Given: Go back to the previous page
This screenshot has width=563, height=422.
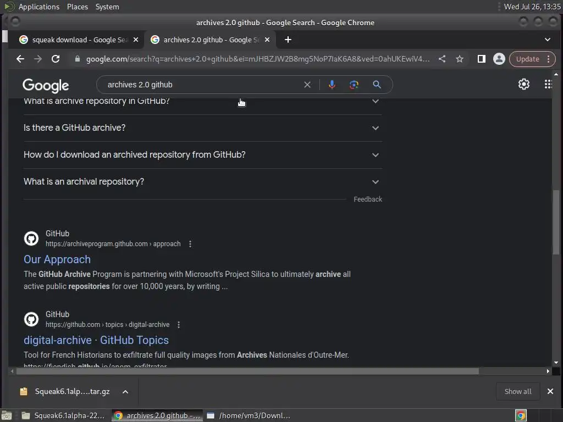Looking at the screenshot, I should (x=20, y=59).
